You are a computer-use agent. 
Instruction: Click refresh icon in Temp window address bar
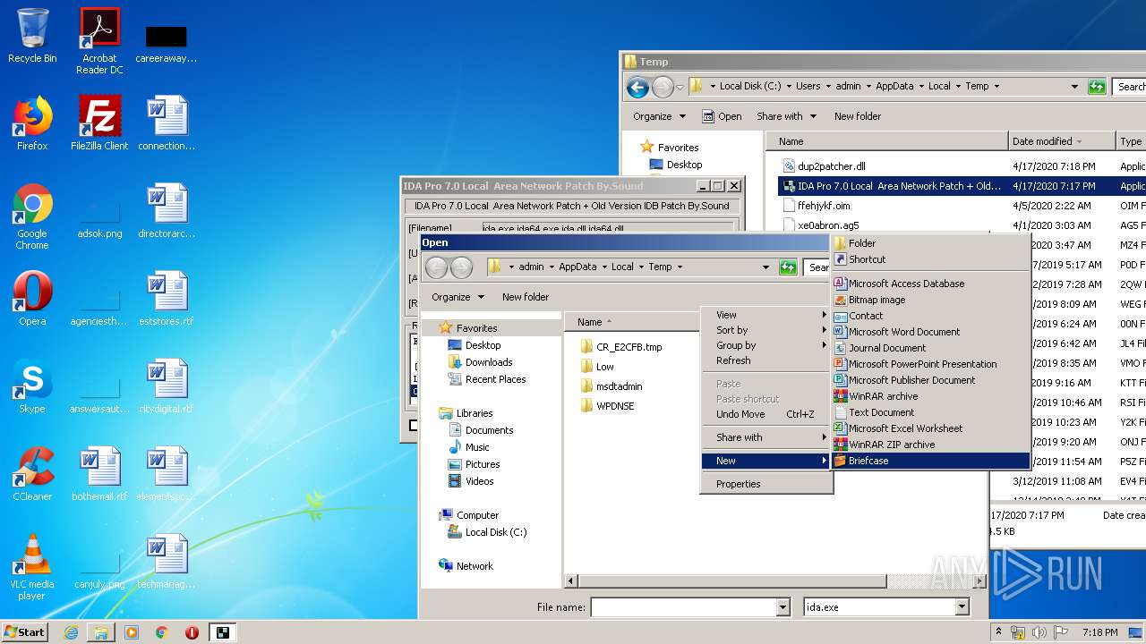pyautogui.click(x=1097, y=87)
